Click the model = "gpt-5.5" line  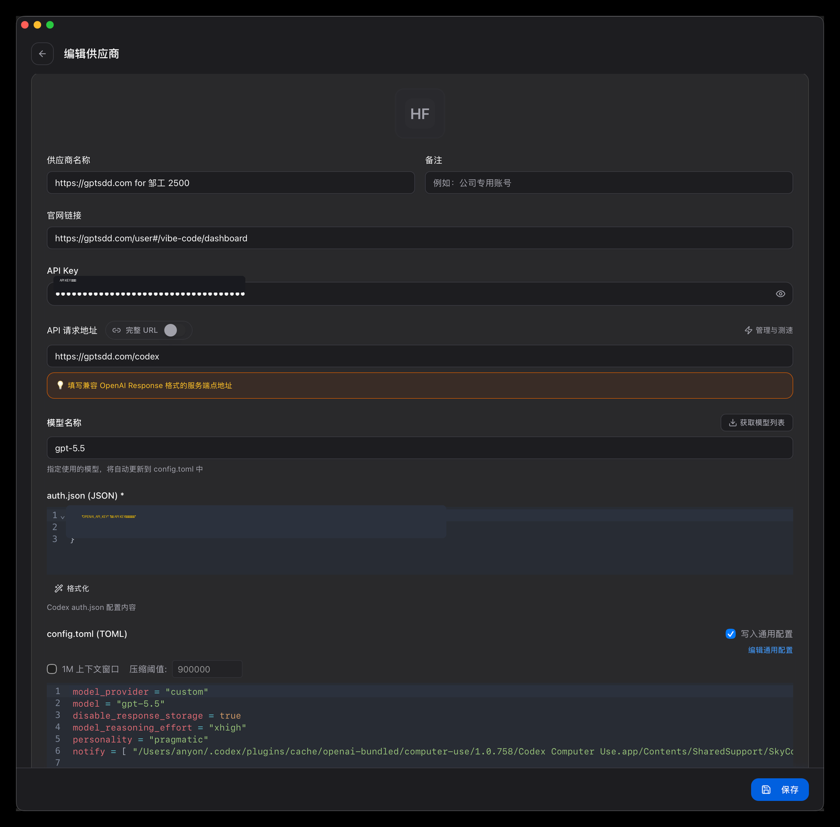click(x=119, y=704)
